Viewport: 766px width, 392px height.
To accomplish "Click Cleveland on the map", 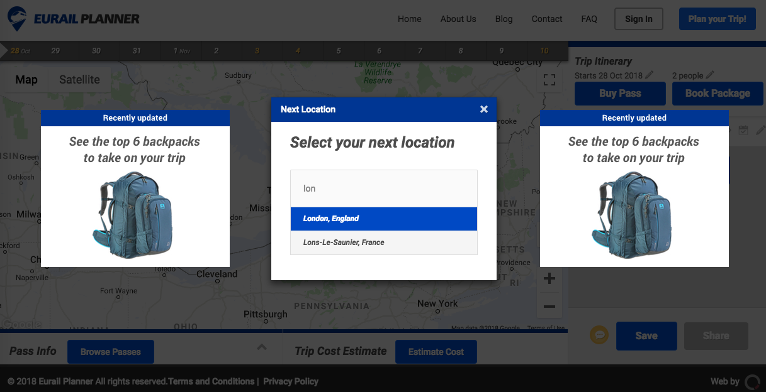I will 217,274.
